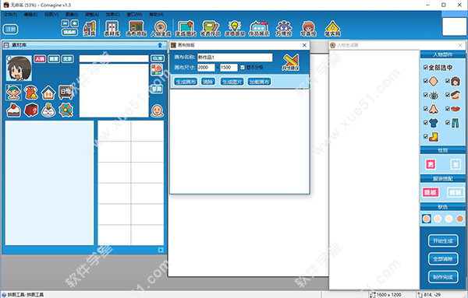The width and height of the screenshot is (468, 298).
Task: Expand panel using bottom-right blue arrow
Action: [161, 250]
